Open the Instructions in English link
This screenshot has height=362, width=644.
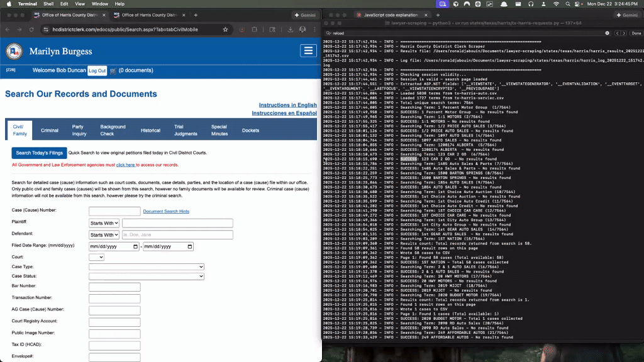pos(287,104)
